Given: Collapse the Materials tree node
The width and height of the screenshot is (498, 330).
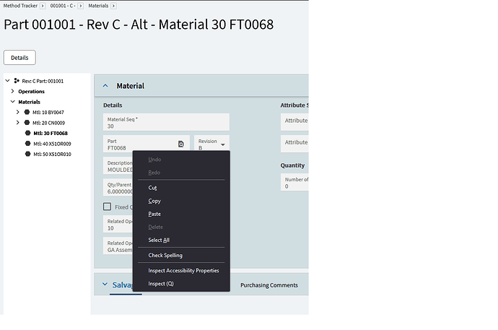Looking at the screenshot, I should (x=13, y=102).
